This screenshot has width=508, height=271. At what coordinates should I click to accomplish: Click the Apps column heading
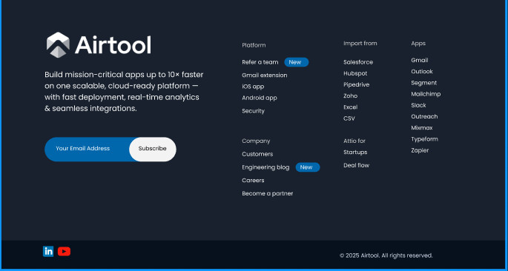(x=418, y=44)
